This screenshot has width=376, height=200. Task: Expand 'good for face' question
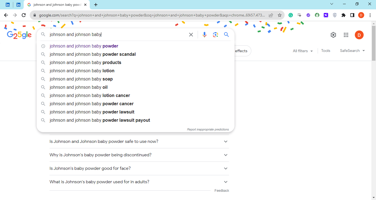[139, 168]
